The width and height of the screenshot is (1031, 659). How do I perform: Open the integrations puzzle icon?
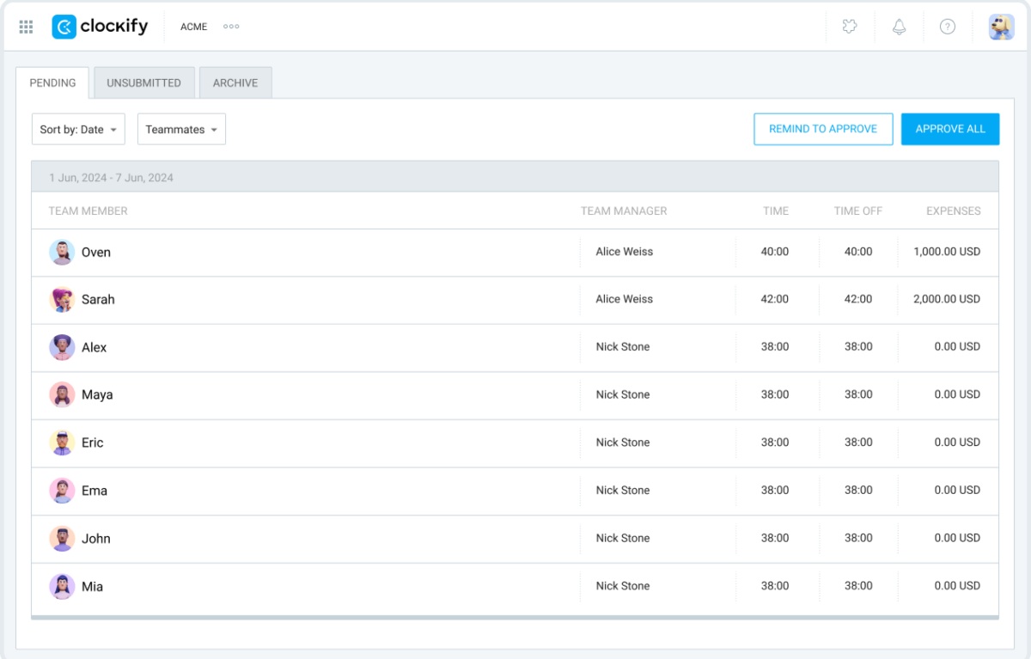coord(850,27)
